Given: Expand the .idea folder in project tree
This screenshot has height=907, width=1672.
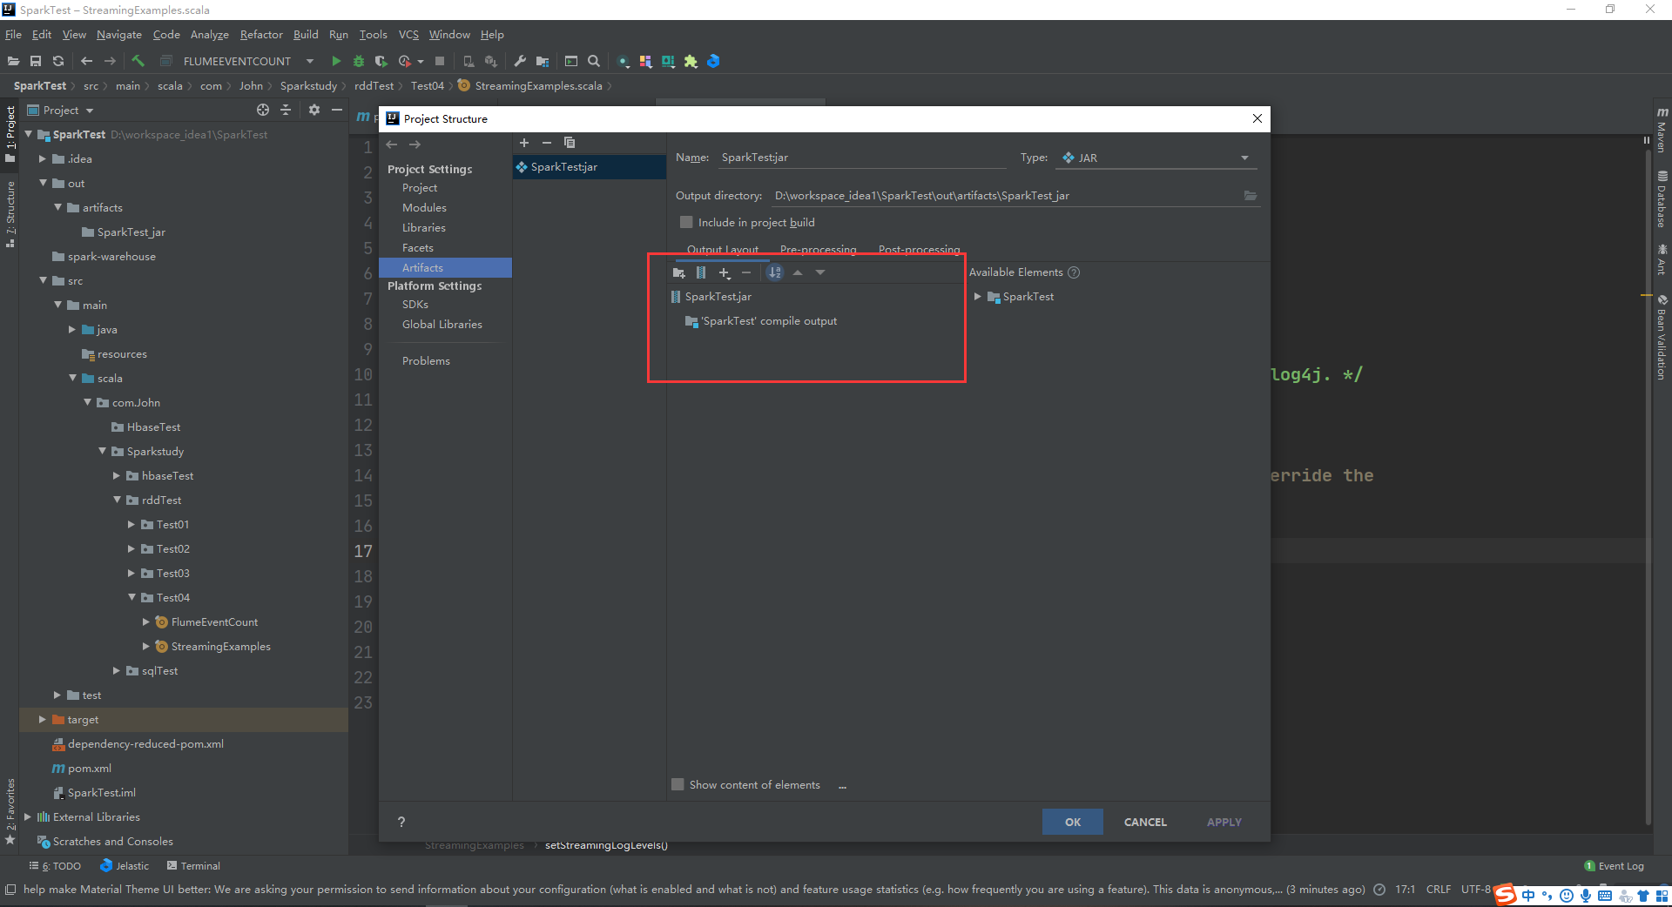Looking at the screenshot, I should click(42, 159).
